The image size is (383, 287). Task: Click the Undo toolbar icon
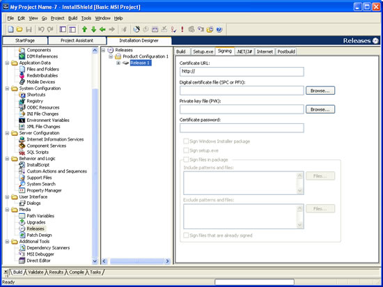(x=41, y=29)
